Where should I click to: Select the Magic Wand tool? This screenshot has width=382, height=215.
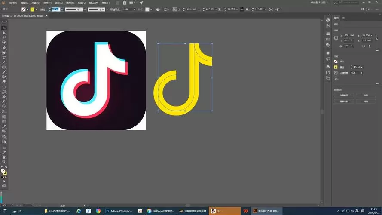[4, 38]
